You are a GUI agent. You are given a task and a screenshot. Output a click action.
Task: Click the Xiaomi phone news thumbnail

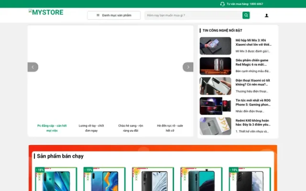[x=215, y=86]
